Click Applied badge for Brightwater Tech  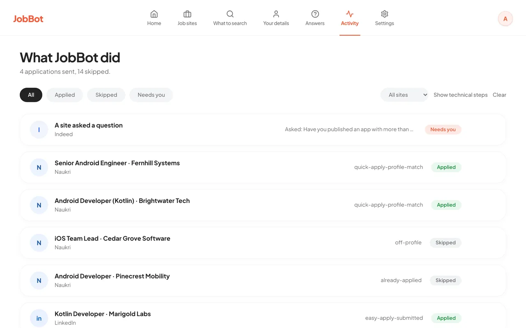click(x=446, y=205)
